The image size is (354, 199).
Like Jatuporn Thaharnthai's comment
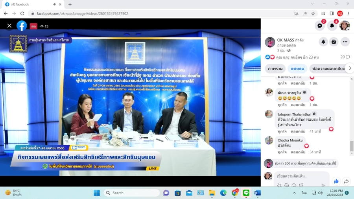[282, 131]
